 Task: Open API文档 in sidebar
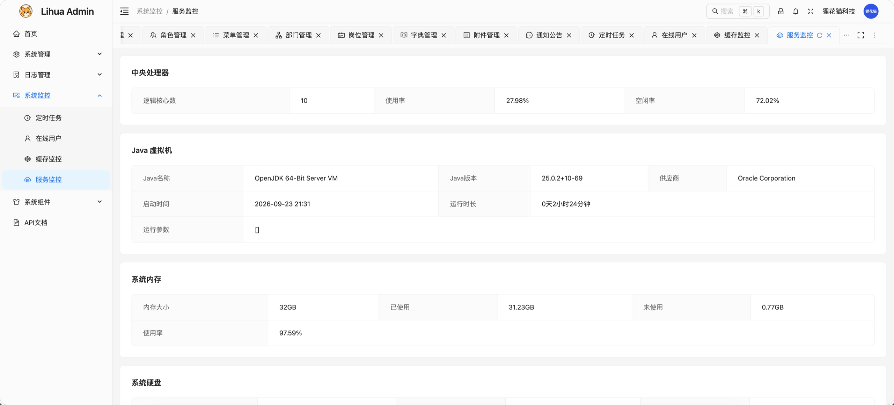tap(56, 223)
